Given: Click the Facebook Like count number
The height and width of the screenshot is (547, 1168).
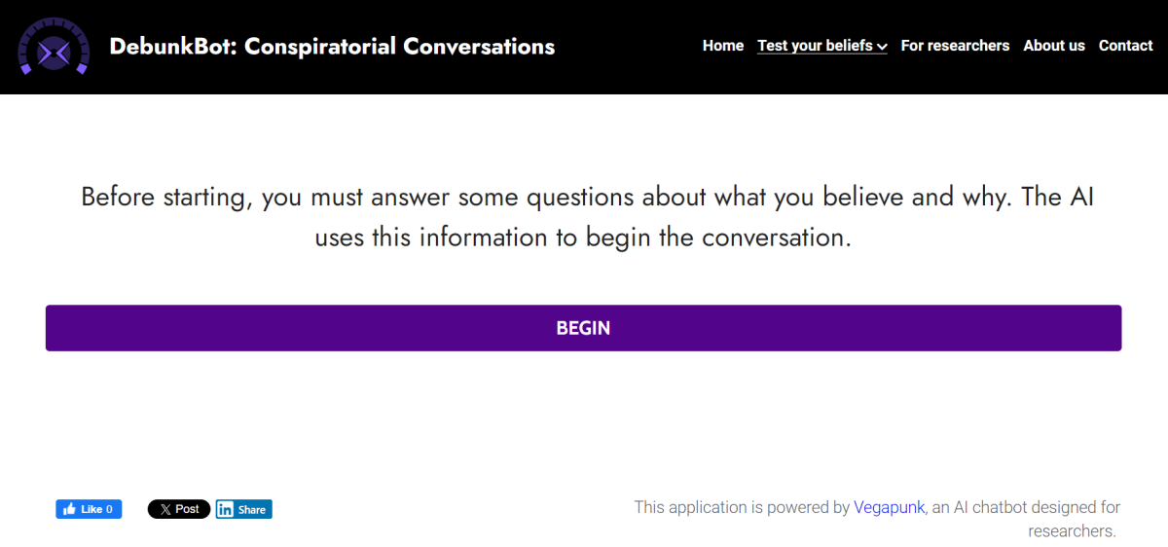Looking at the screenshot, I should pos(109,509).
